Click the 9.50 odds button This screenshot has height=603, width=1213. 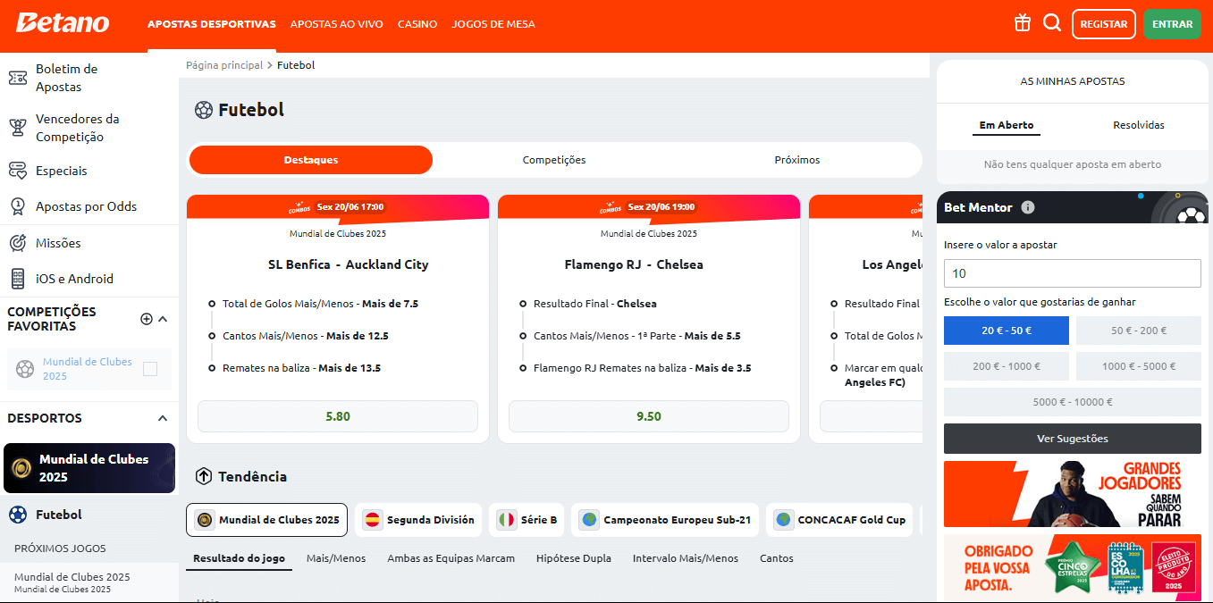(649, 416)
